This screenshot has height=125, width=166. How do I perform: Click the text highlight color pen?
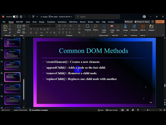click(x=31, y=33)
